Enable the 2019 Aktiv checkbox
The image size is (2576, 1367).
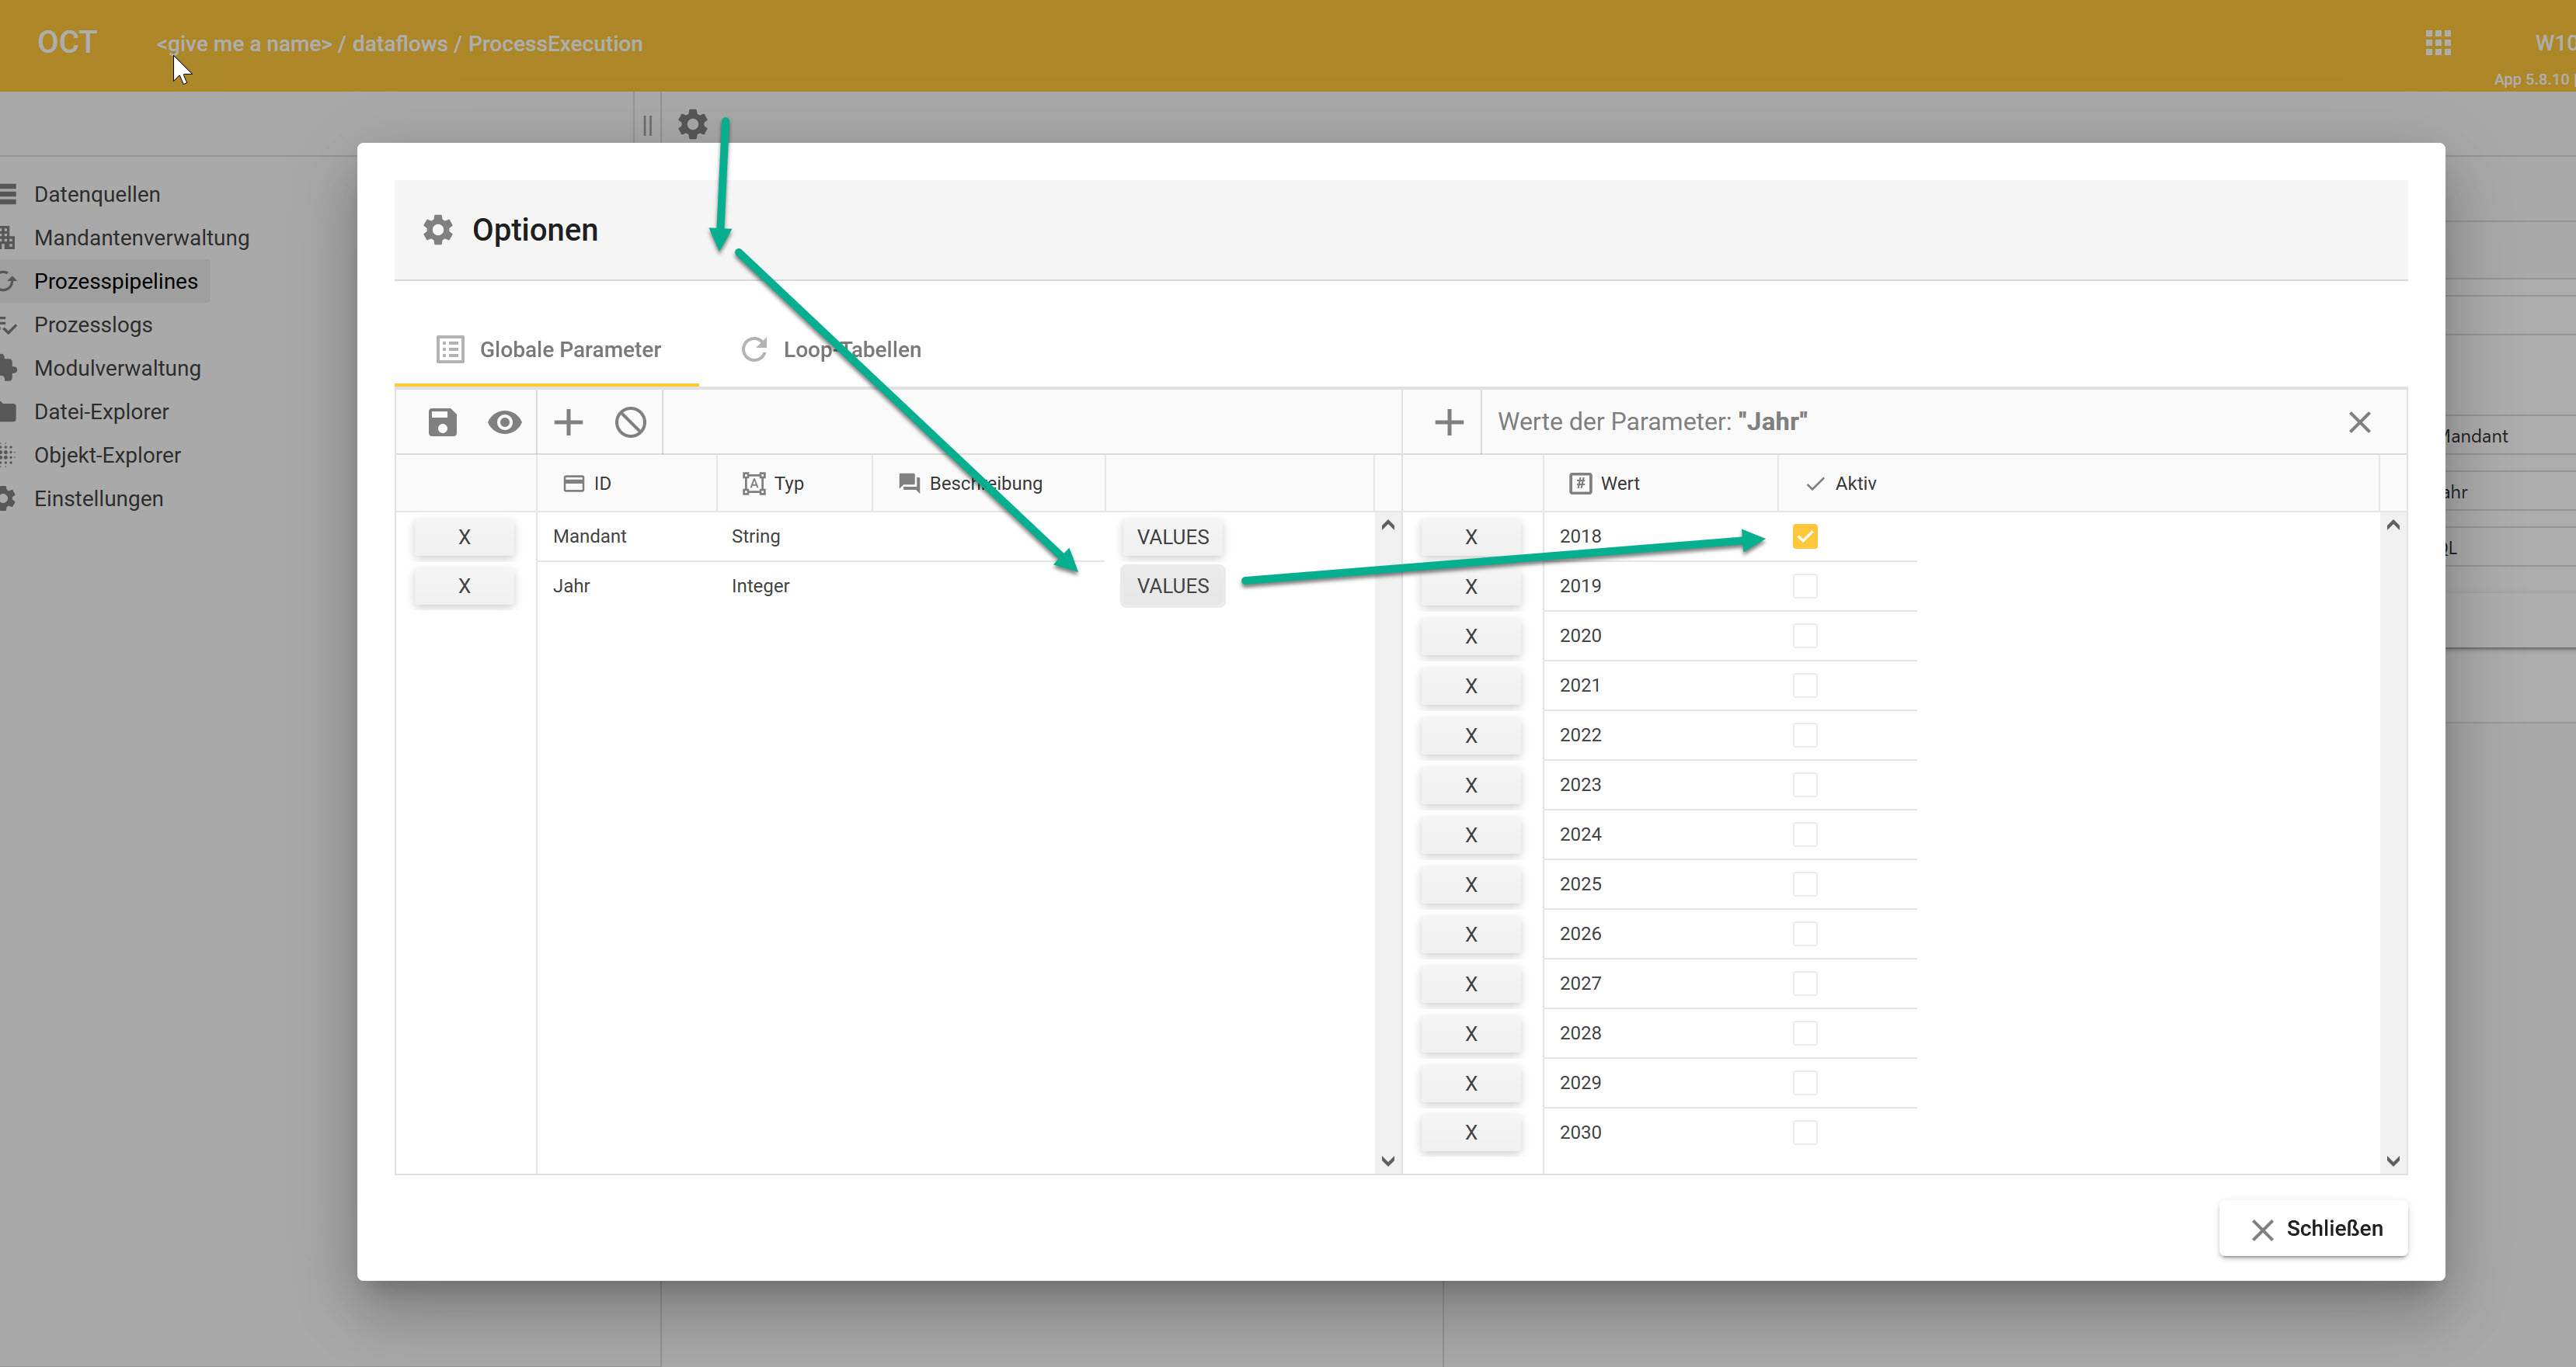pyautogui.click(x=1804, y=587)
